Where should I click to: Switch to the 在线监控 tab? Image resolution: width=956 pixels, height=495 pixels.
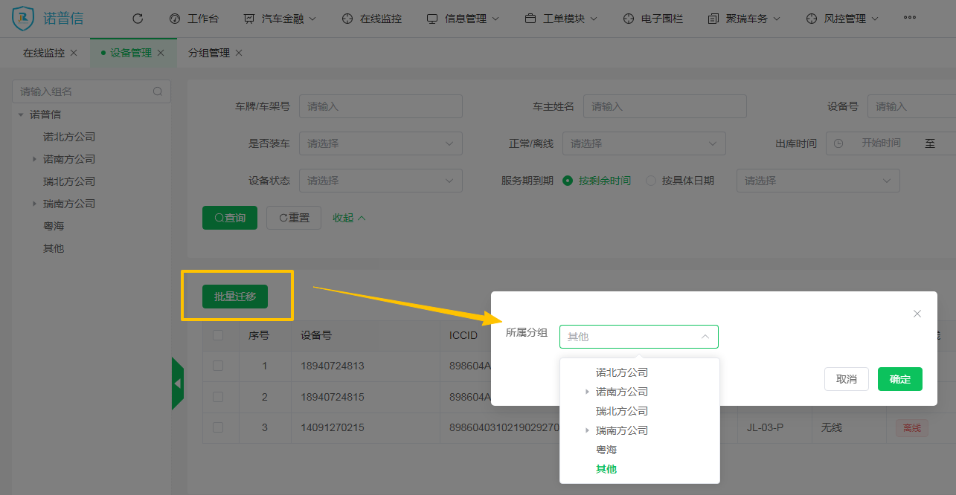click(43, 53)
